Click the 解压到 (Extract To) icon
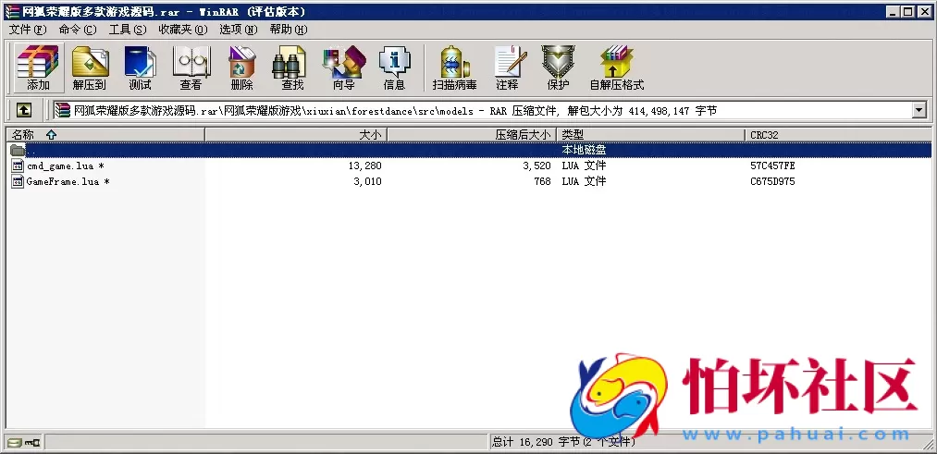 90,67
